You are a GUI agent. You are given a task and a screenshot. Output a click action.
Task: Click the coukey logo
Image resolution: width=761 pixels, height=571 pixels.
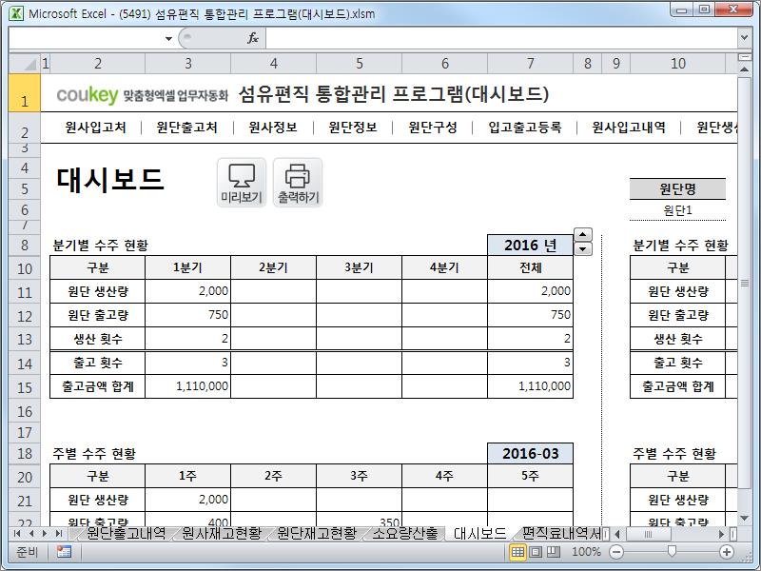pos(88,94)
